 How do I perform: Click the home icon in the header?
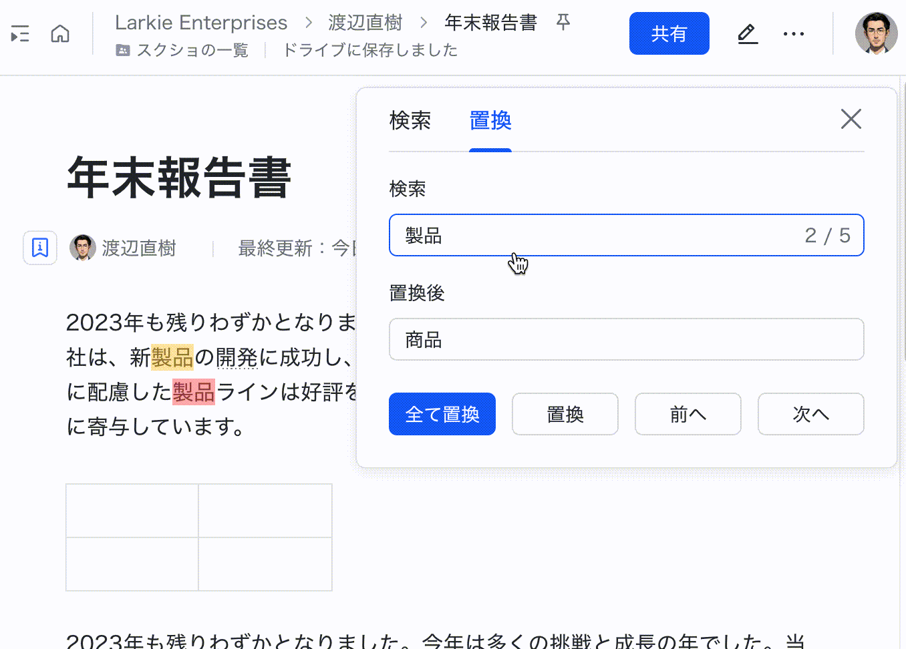click(x=59, y=33)
